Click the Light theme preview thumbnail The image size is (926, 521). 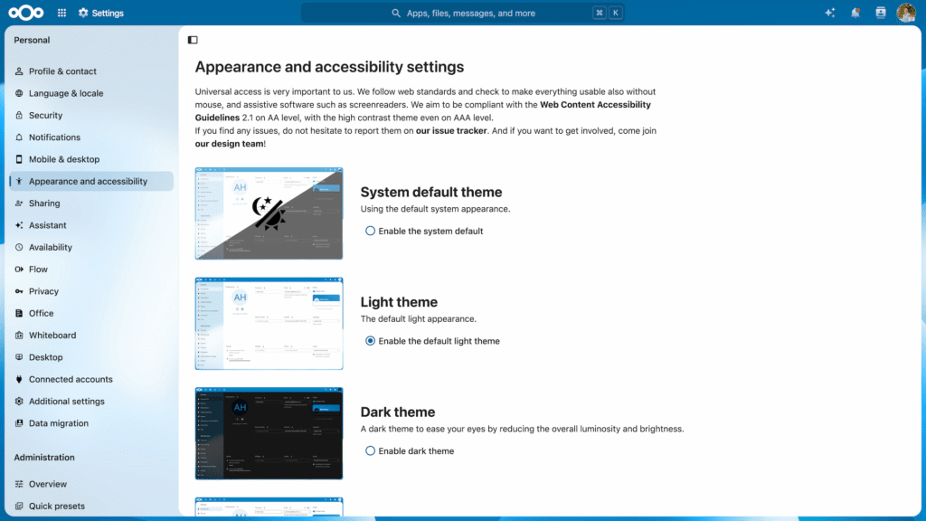tap(269, 323)
